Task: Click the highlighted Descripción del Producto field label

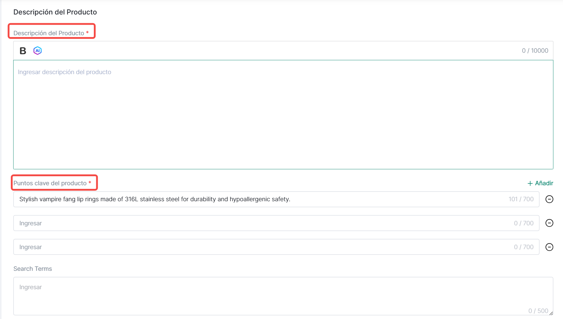Action: click(x=49, y=33)
